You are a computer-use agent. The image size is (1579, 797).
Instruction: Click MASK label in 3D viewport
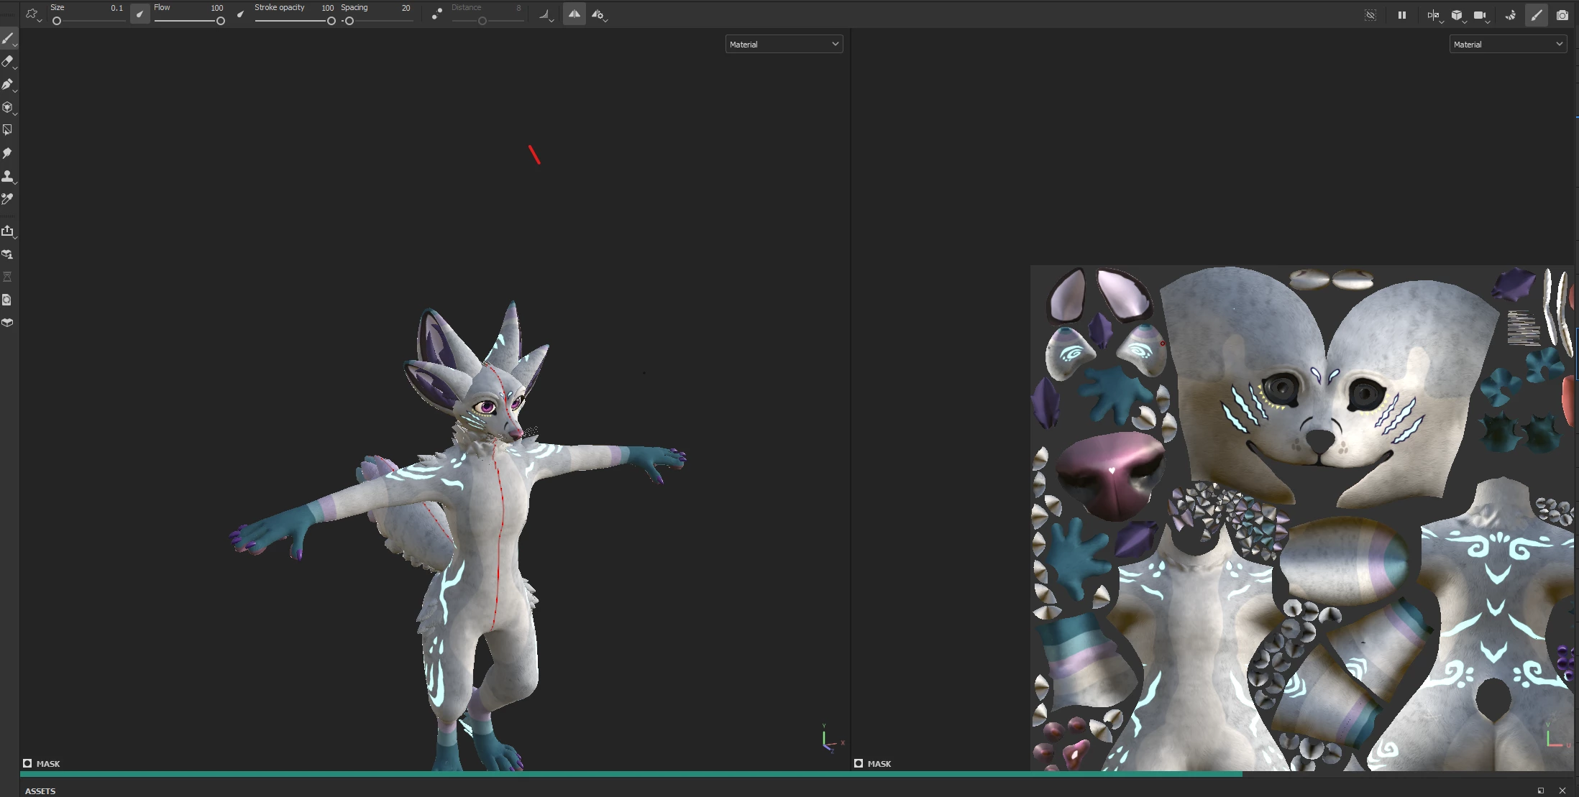[48, 764]
